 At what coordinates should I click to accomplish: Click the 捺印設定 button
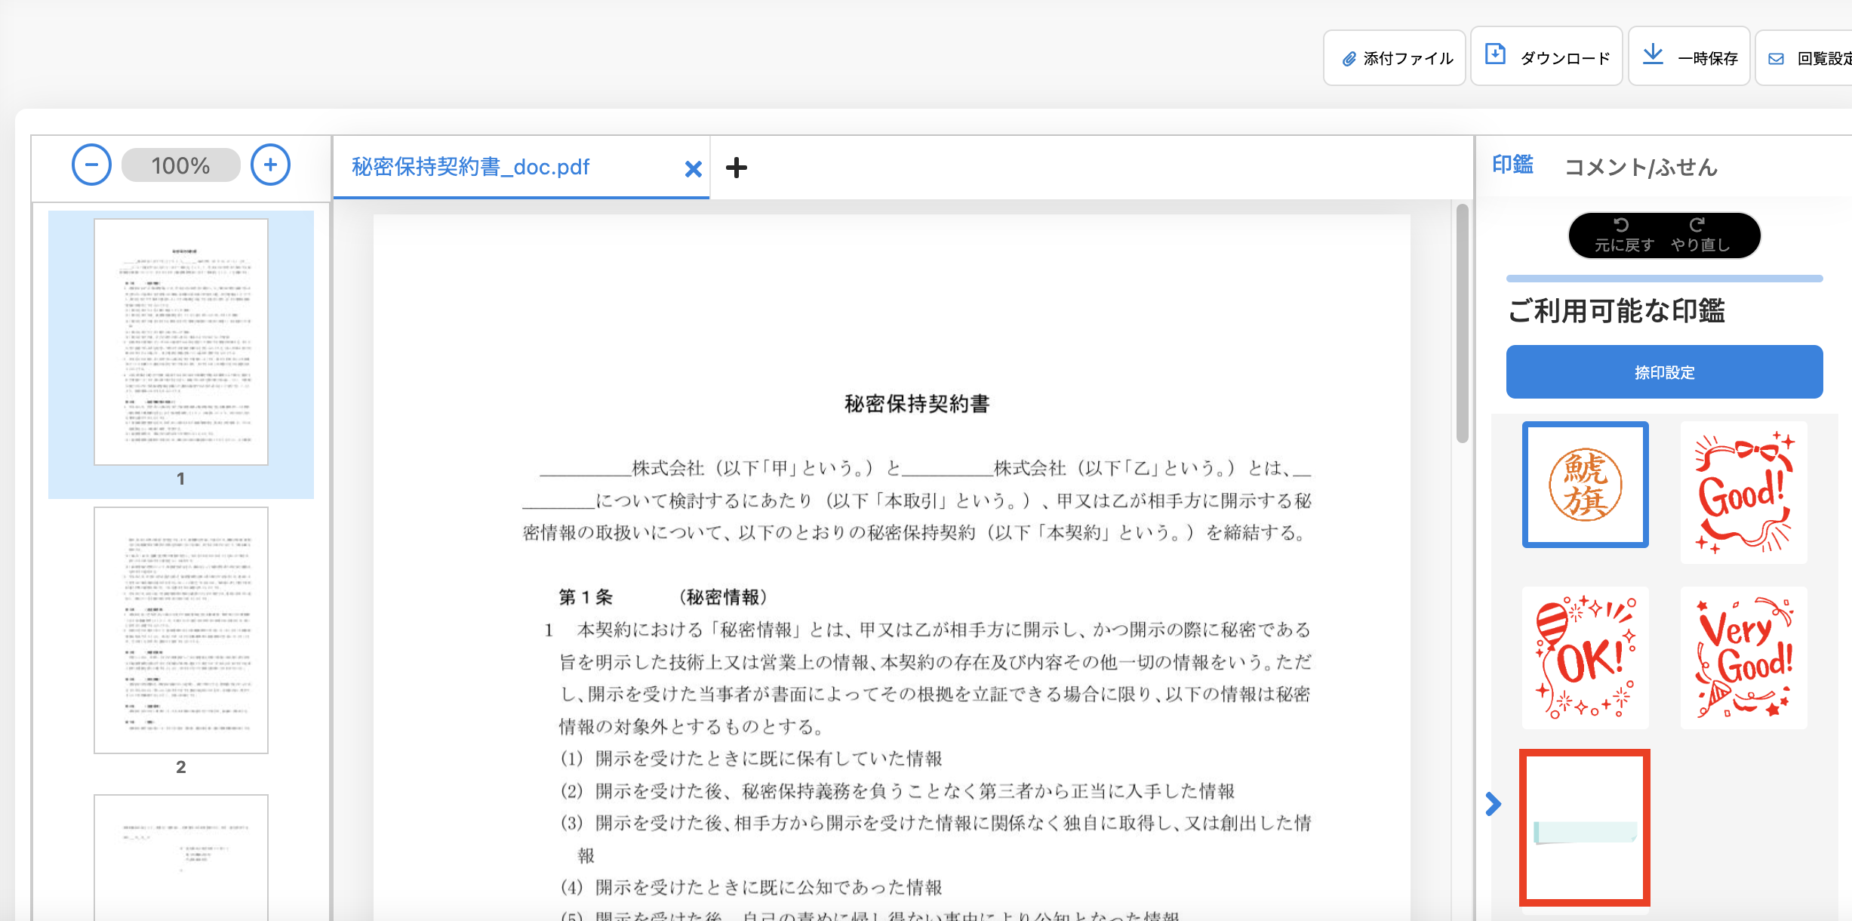point(1664,372)
